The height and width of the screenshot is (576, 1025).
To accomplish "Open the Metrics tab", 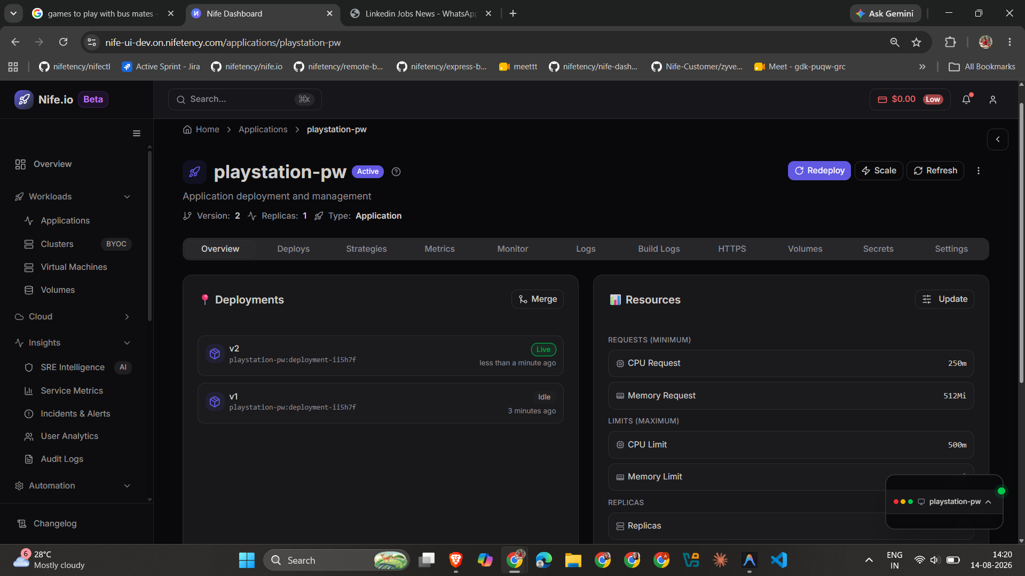I will (439, 249).
